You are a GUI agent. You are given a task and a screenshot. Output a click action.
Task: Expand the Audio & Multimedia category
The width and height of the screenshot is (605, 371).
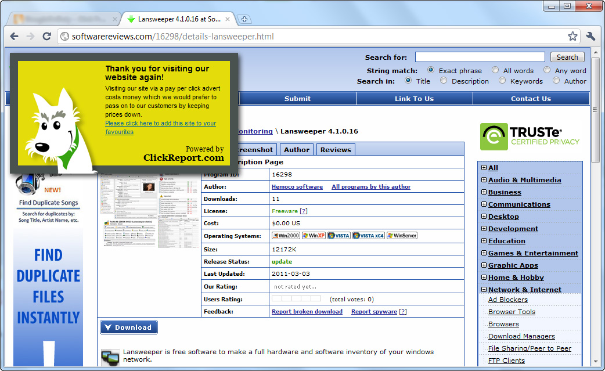pos(484,180)
